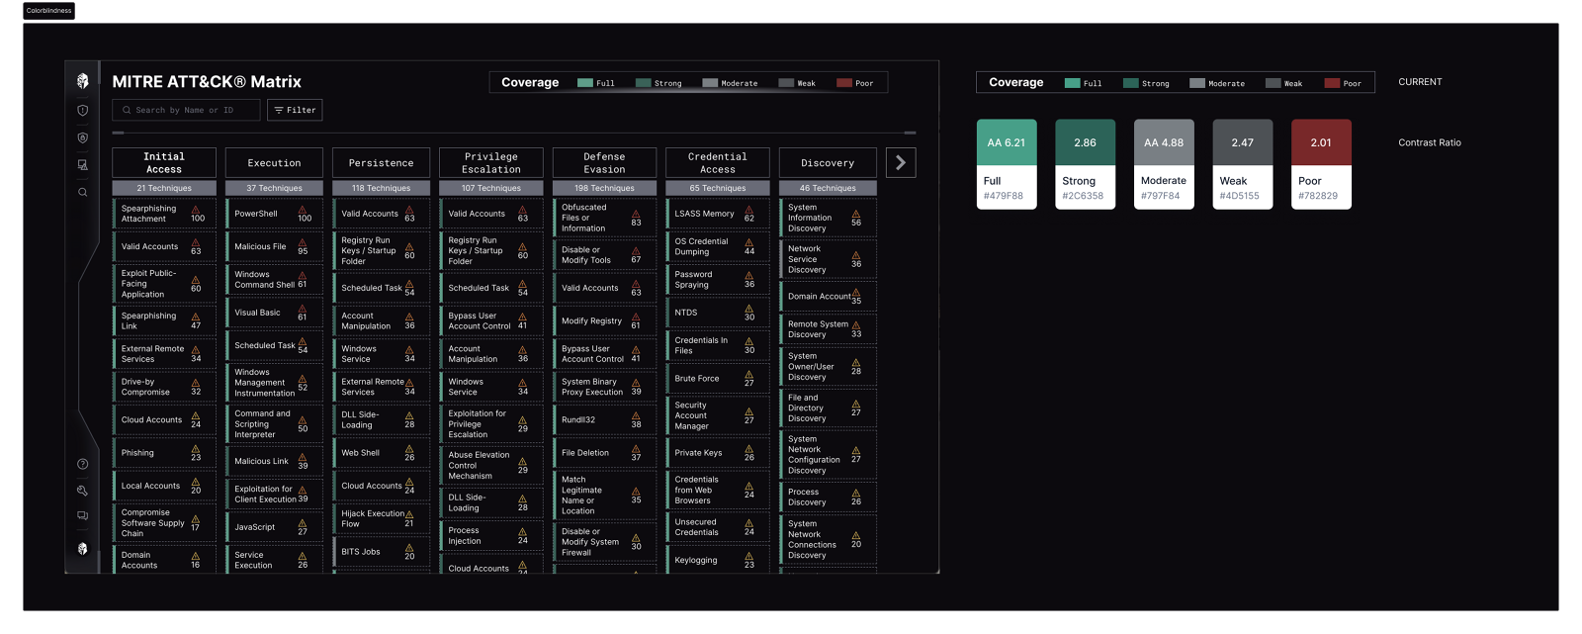The image size is (1582, 634).
Task: Select the Full #479F88 contrast card
Action: [1007, 164]
